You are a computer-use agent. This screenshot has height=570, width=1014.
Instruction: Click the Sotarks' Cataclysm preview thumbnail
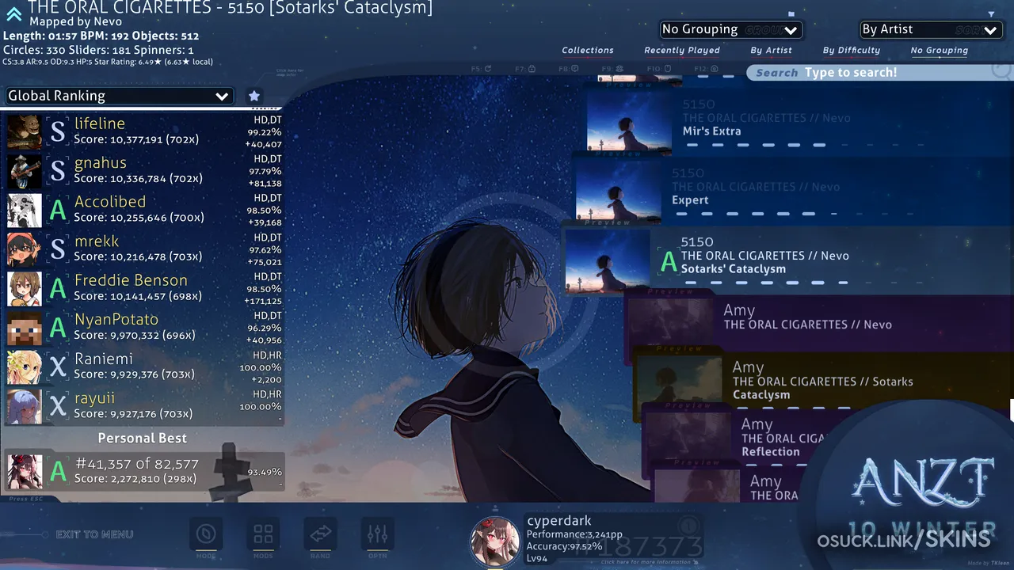(608, 261)
